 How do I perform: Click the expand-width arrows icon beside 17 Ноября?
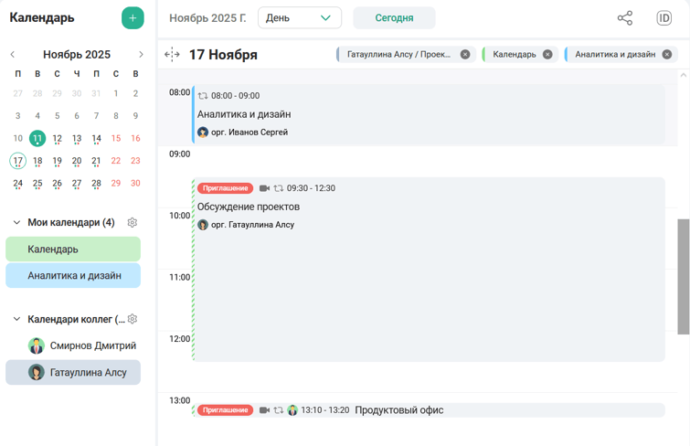click(172, 55)
